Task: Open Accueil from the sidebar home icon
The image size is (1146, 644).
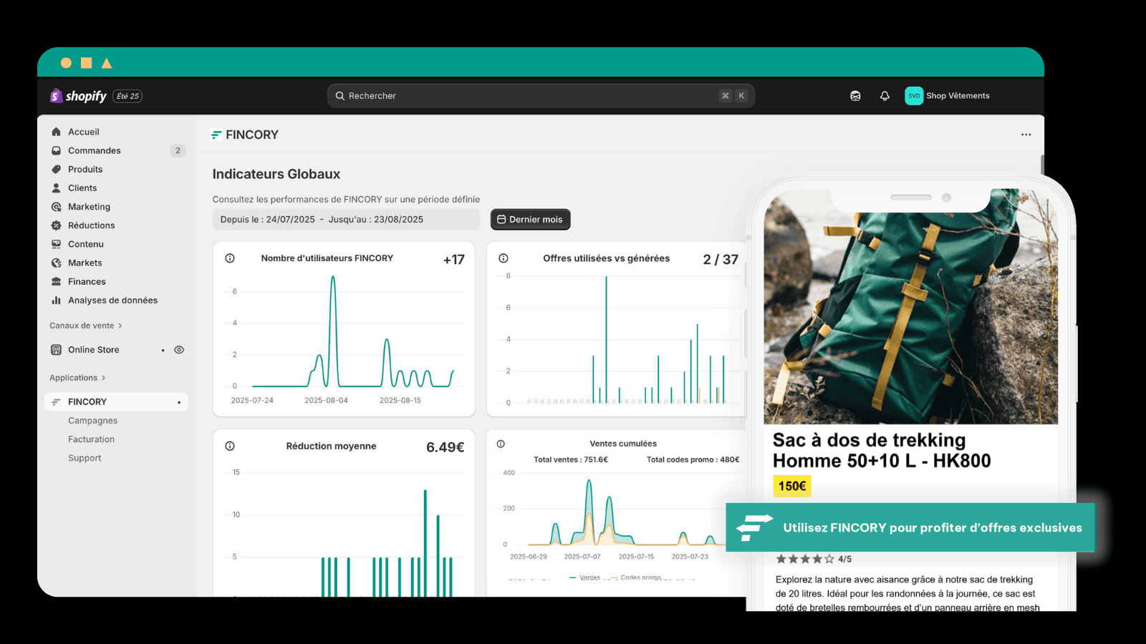Action: (x=56, y=132)
